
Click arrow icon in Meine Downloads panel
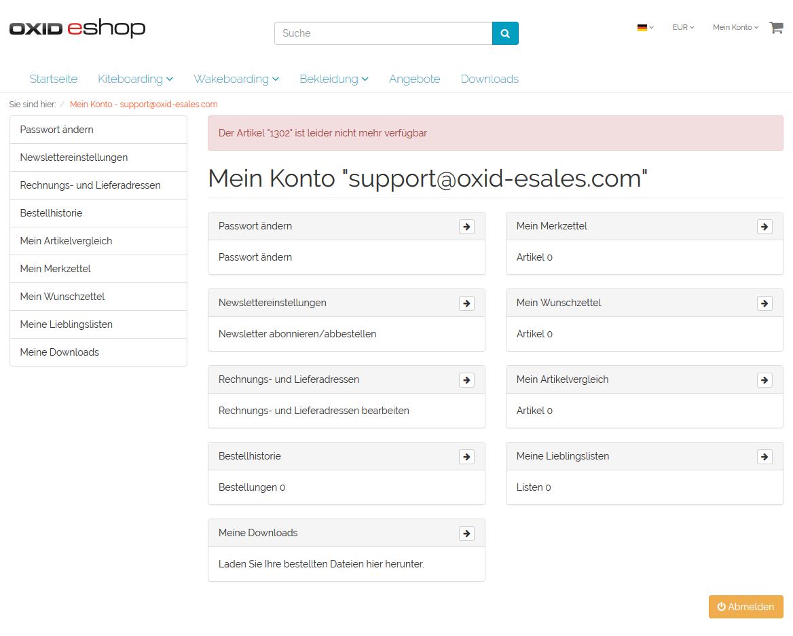pyautogui.click(x=466, y=534)
